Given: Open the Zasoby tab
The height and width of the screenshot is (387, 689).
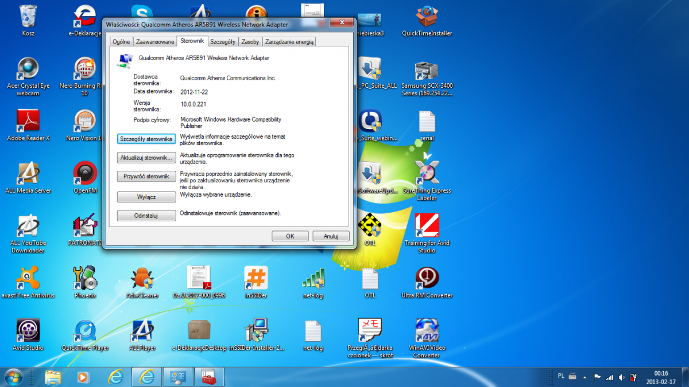Looking at the screenshot, I should click(250, 42).
